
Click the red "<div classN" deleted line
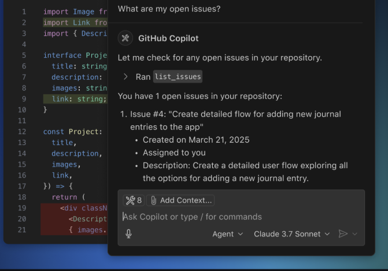point(74,208)
